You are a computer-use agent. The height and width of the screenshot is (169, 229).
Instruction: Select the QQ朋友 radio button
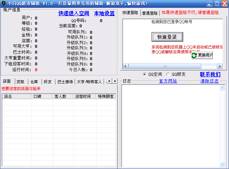168,74
